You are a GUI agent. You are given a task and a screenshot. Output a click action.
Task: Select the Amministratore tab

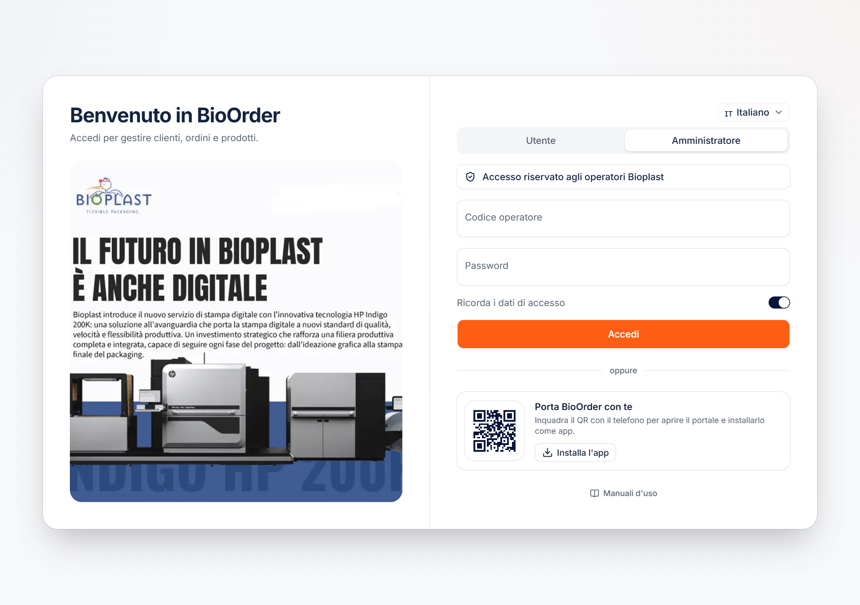706,141
